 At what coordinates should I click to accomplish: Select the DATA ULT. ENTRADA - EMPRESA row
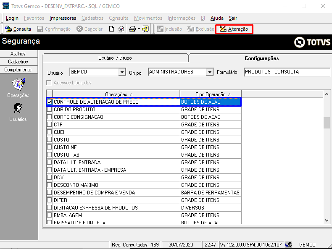point(144,170)
